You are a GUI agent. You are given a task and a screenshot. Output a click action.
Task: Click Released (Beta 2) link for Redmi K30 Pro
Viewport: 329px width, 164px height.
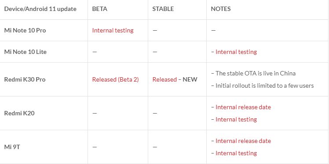(x=115, y=79)
